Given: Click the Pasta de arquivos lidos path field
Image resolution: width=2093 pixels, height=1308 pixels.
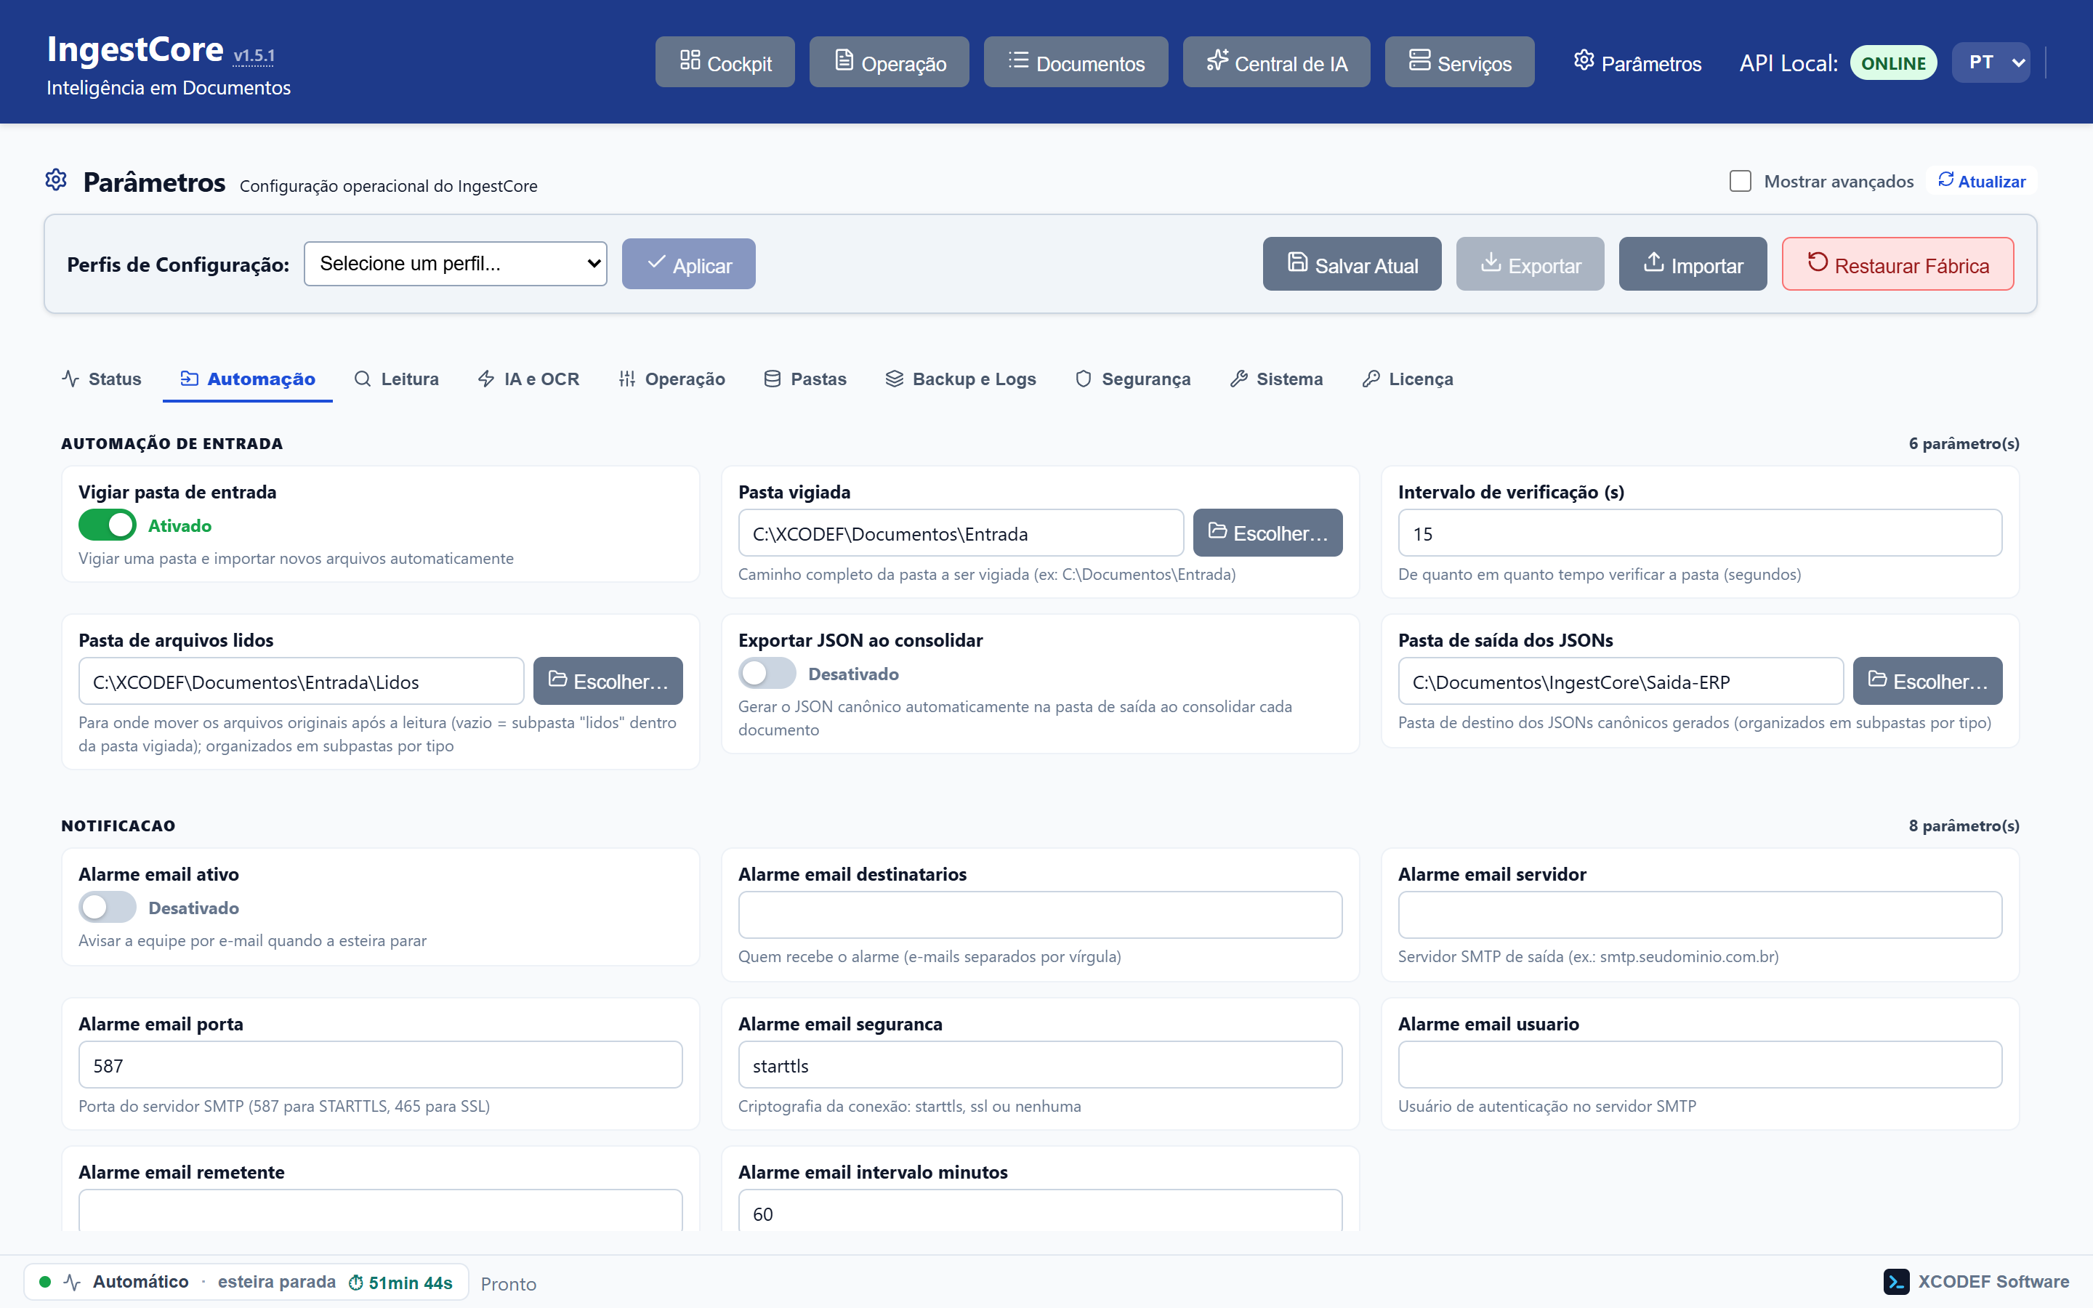Looking at the screenshot, I should [x=301, y=681].
